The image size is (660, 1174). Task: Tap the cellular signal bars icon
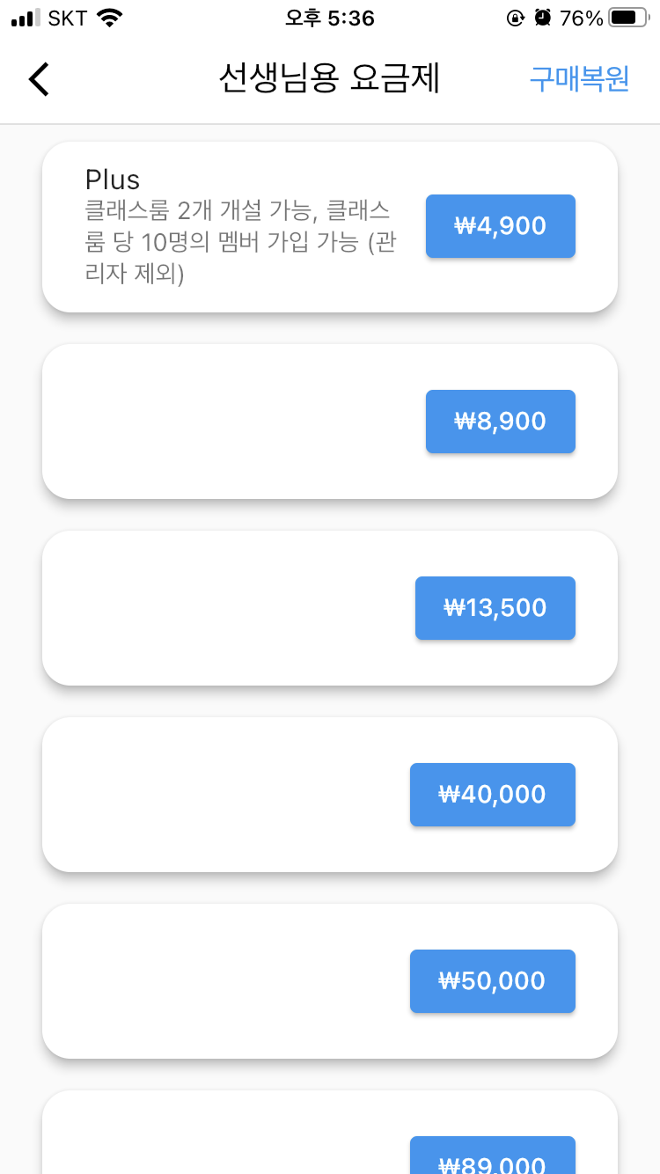[26, 18]
